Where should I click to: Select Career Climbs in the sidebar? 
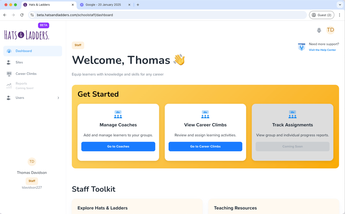(26, 74)
